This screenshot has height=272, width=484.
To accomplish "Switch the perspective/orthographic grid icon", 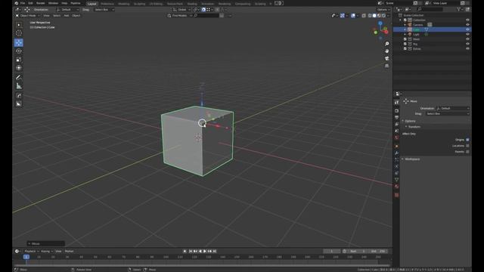I will pos(386,66).
